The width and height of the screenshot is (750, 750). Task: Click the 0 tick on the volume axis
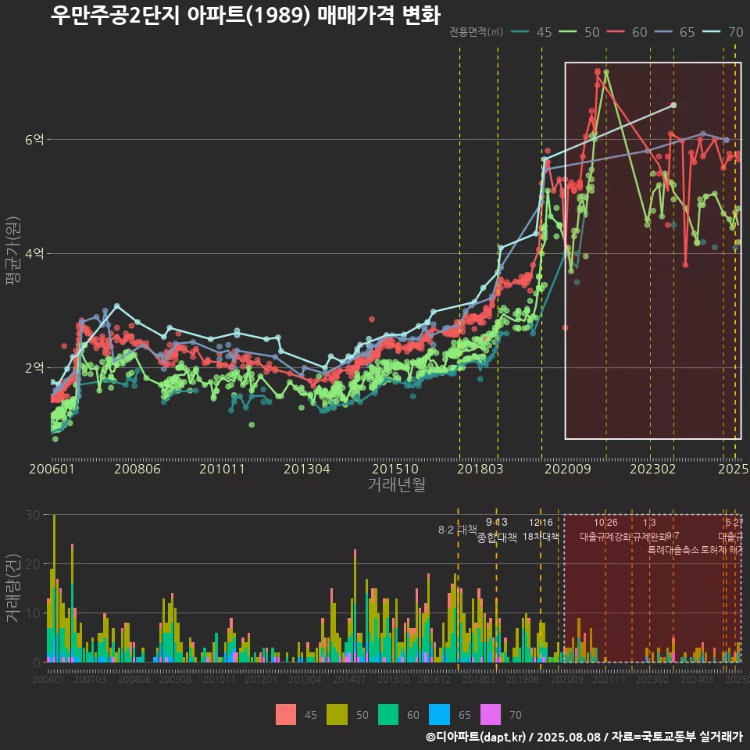click(x=37, y=662)
